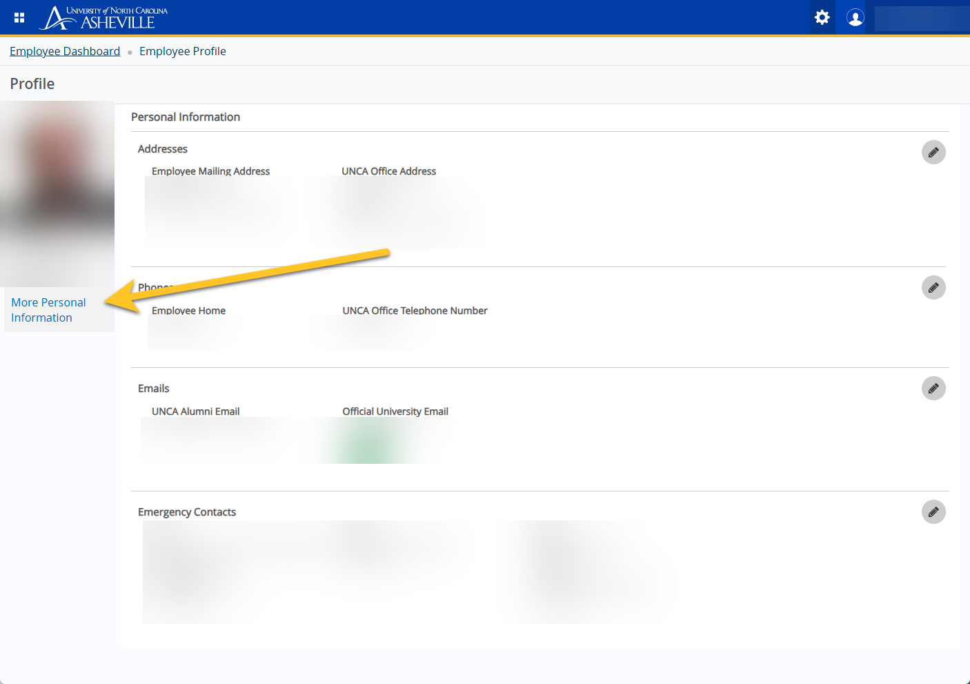970x684 pixels.
Task: Click the blurred username in the header
Action: pyautogui.click(x=920, y=18)
